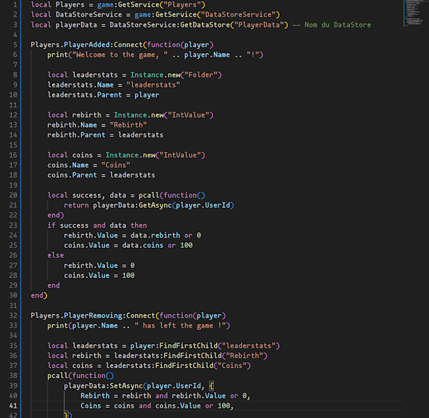The width and height of the screenshot is (429, 418).
Task: Click "PlayerRemoving" on line 32
Action: point(93,315)
